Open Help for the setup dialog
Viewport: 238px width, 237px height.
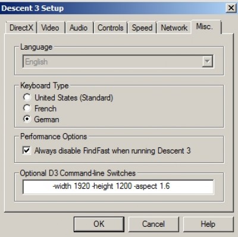click(208, 224)
